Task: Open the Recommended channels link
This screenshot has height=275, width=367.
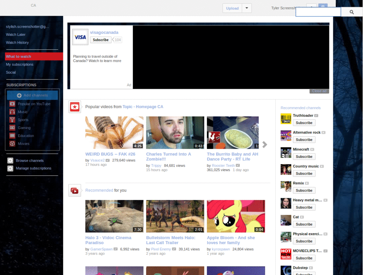Action: 301,108
